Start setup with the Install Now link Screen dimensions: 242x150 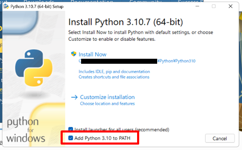(92, 54)
